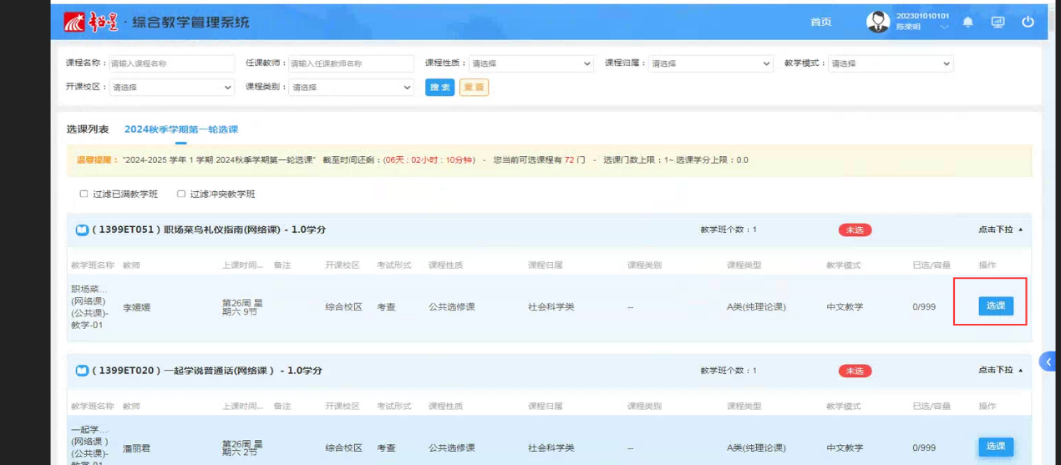Click the course icon beside 1399ET020

82,371
